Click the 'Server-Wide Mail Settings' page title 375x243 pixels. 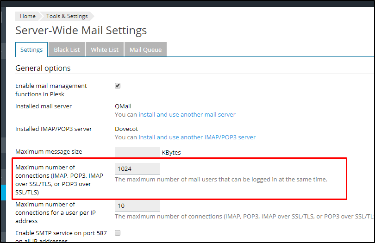pyautogui.click(x=81, y=31)
